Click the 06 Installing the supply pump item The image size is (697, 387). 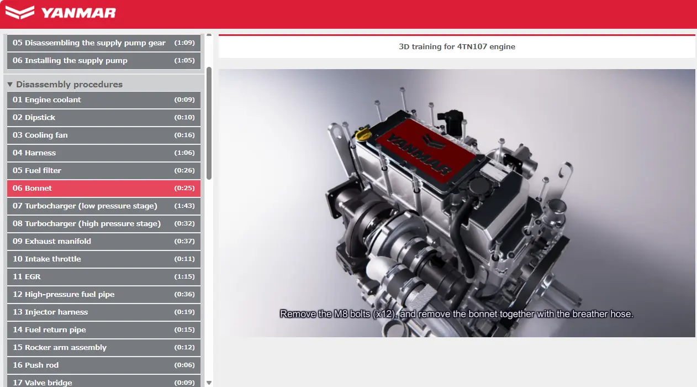pos(103,60)
